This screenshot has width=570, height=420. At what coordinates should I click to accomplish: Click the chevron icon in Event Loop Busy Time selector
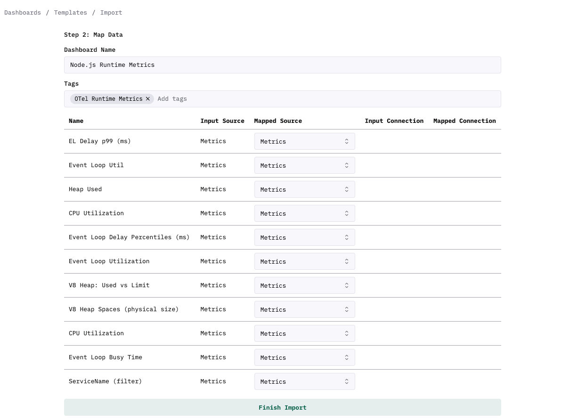pyautogui.click(x=347, y=357)
